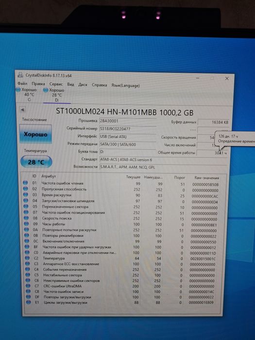Click the USB (Serial ATA) interface field

click(x=127, y=136)
